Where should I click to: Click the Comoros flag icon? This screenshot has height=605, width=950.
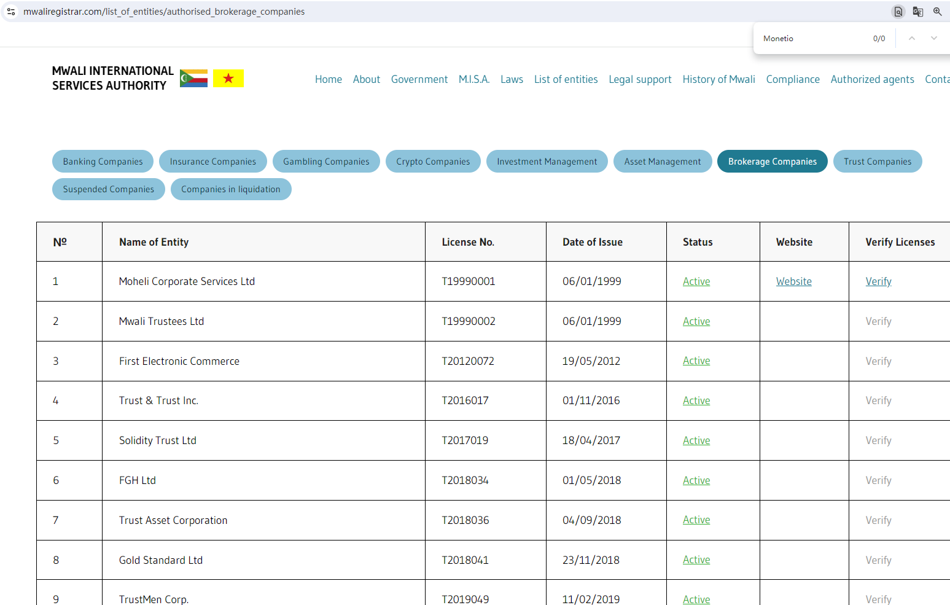(193, 79)
